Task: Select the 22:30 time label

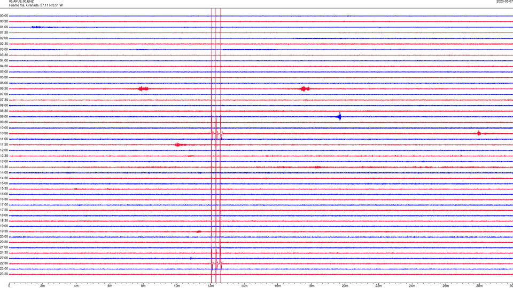Action: [4, 263]
